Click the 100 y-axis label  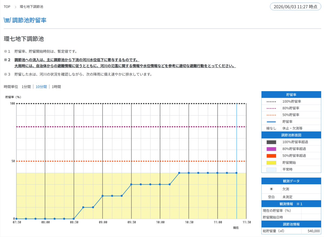[12, 104]
